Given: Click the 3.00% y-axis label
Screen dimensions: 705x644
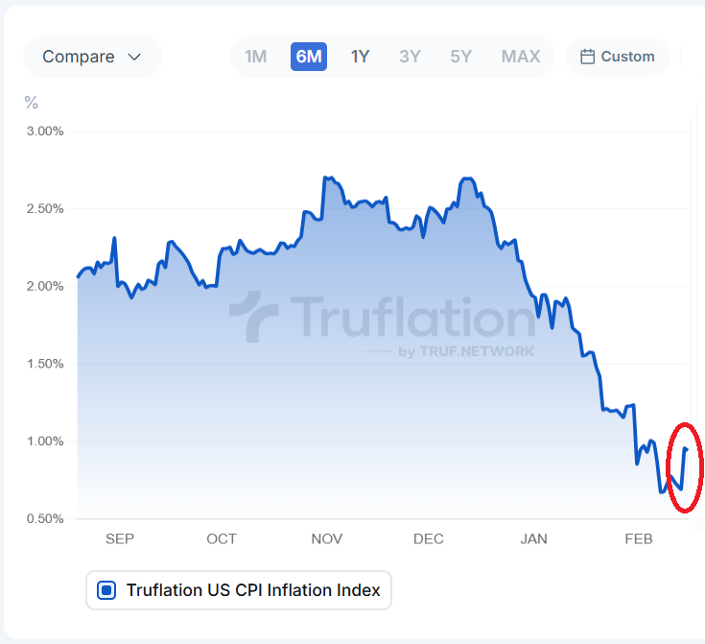Looking at the screenshot, I should coord(42,131).
